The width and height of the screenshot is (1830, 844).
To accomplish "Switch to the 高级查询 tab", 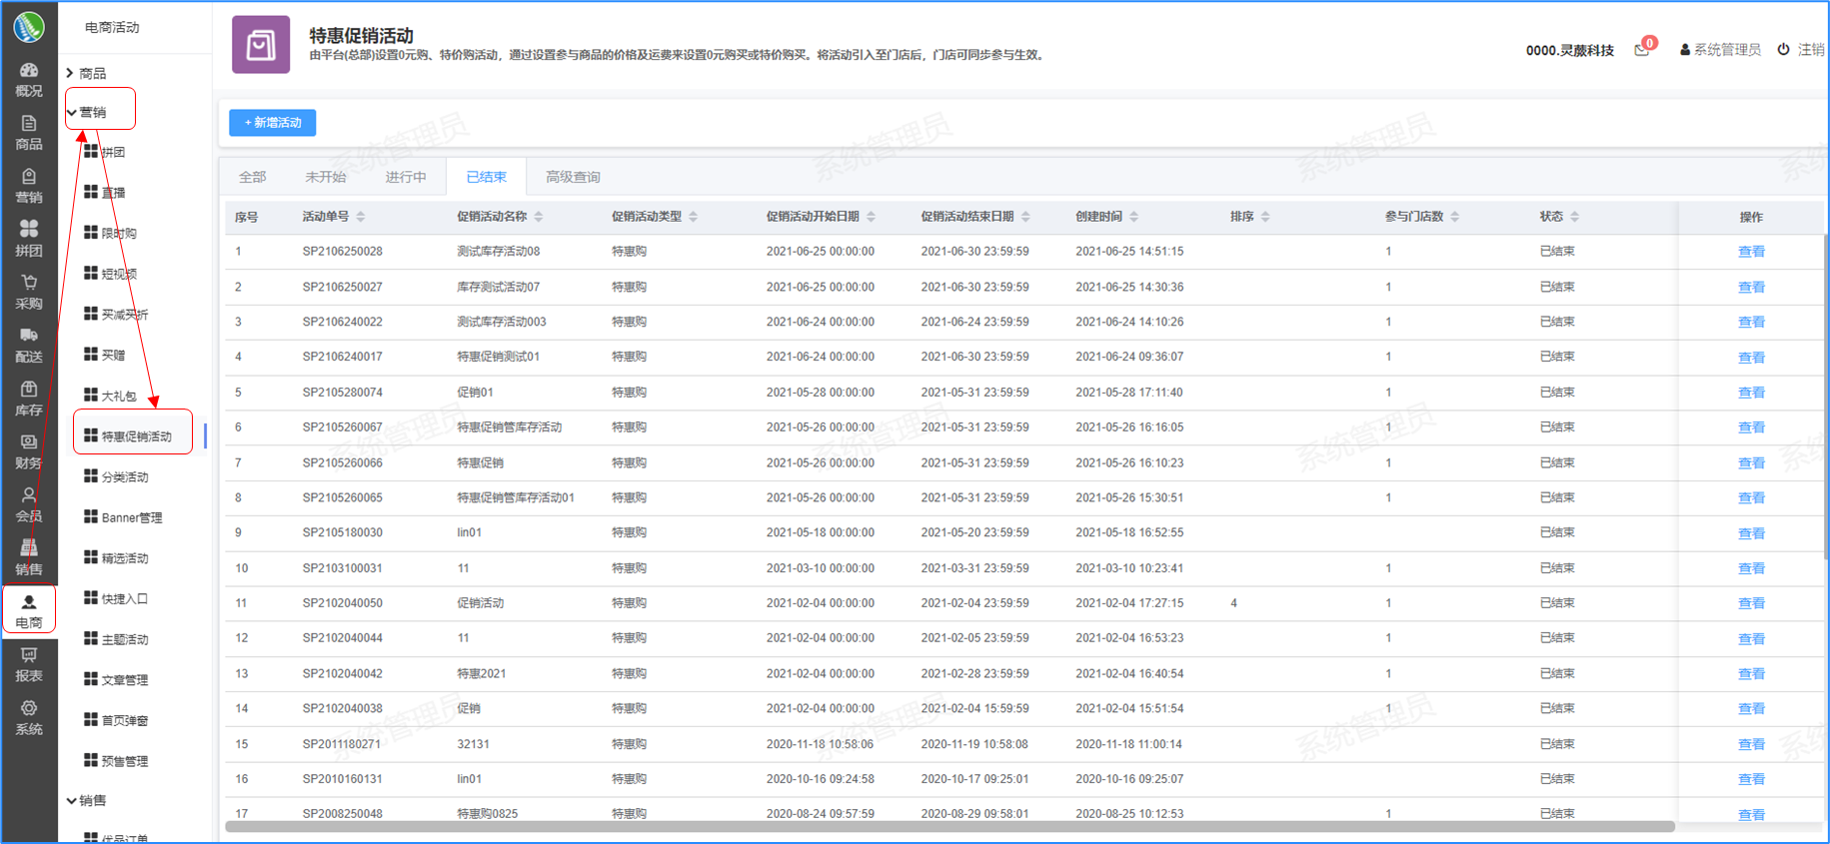I will tap(573, 177).
